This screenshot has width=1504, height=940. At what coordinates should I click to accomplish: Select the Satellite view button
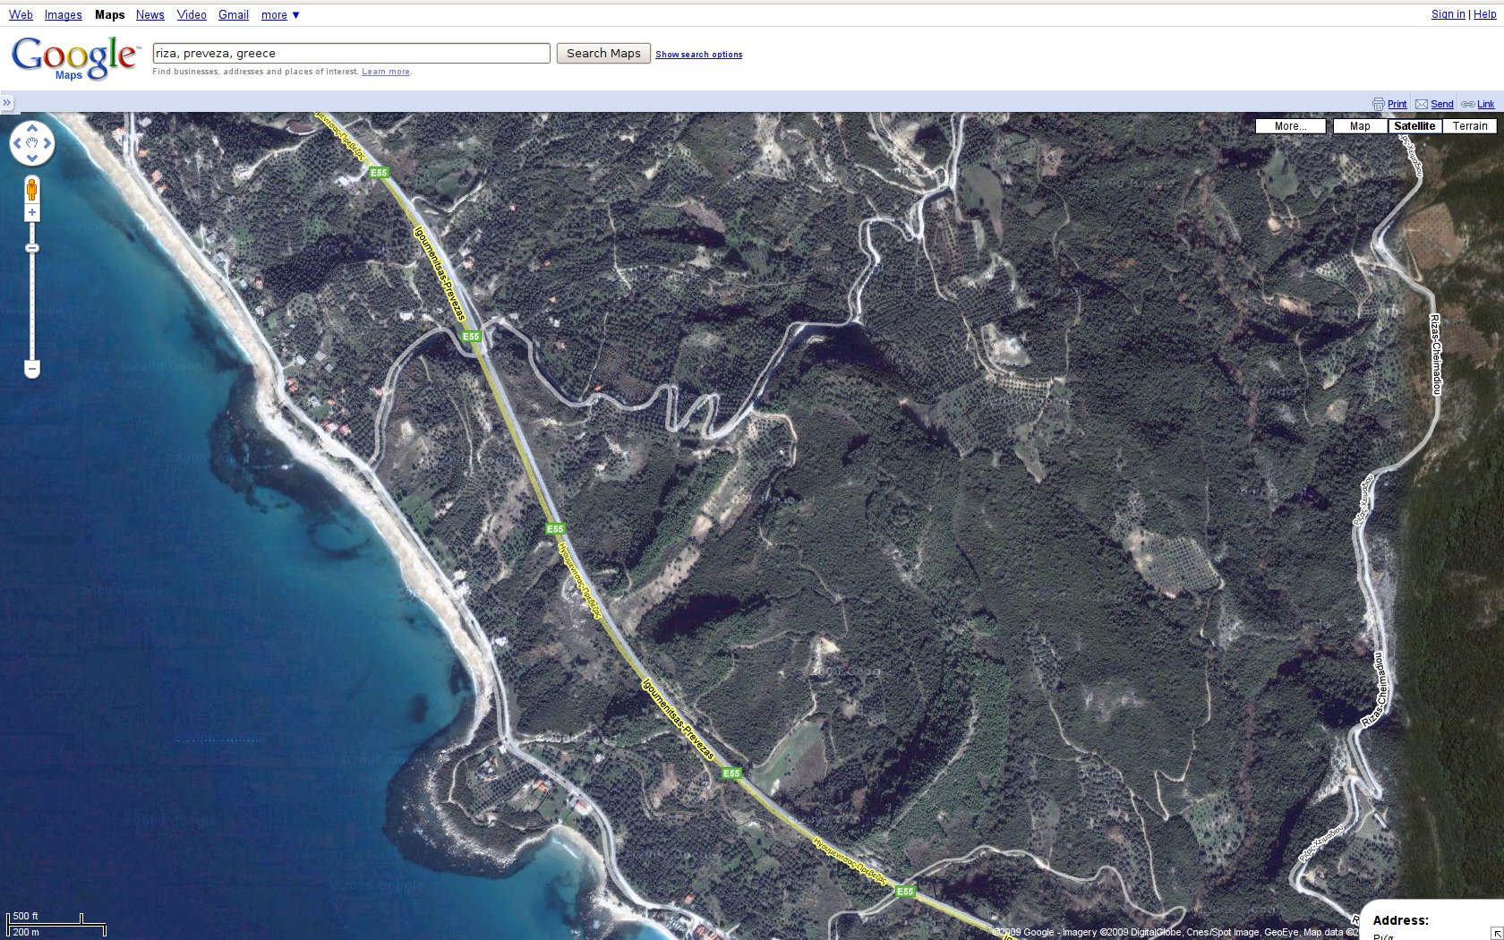pos(1414,126)
